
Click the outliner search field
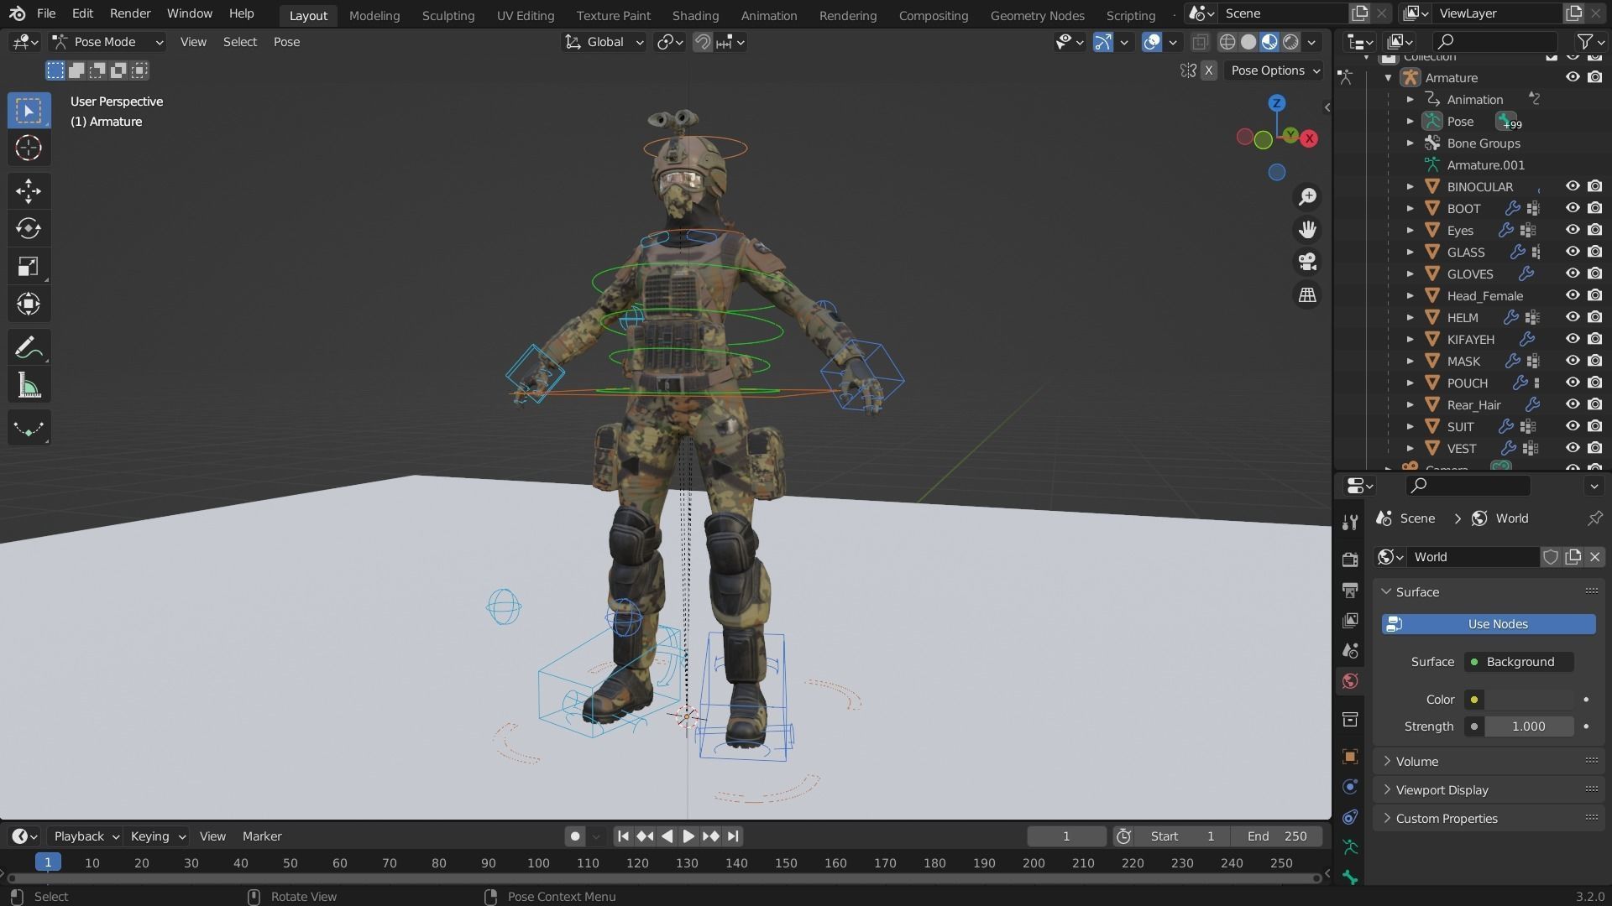pos(1494,42)
